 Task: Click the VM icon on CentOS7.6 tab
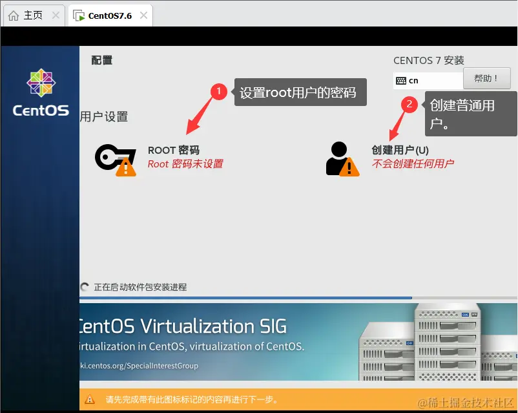point(79,16)
